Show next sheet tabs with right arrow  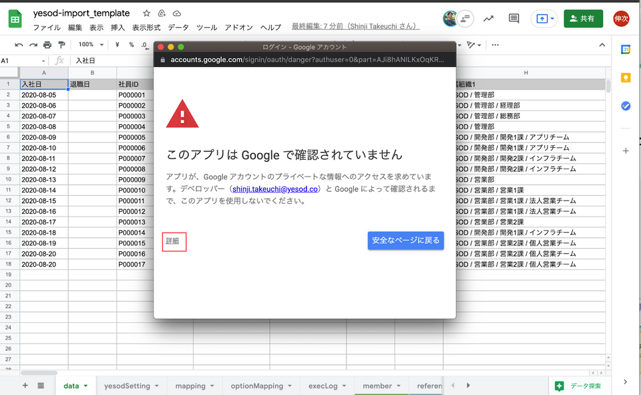[468, 385]
